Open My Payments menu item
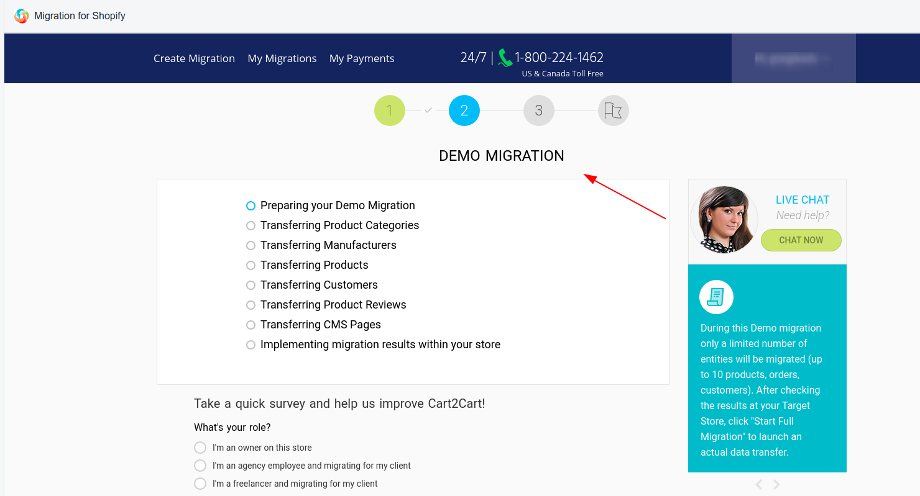Image resolution: width=920 pixels, height=496 pixels. coord(362,58)
